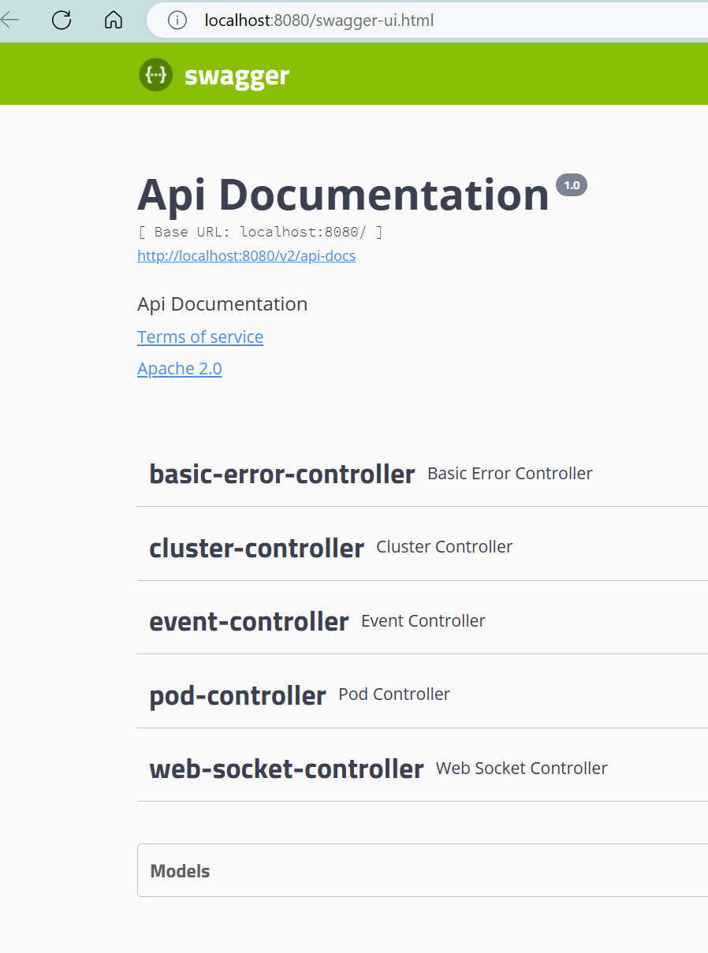The height and width of the screenshot is (953, 708).
Task: Expand the basic-error-controller section
Action: click(423, 474)
